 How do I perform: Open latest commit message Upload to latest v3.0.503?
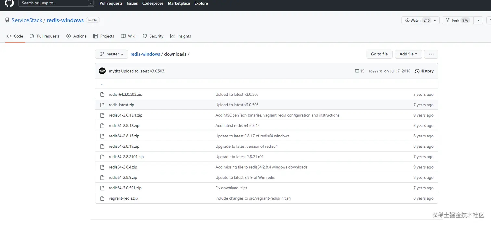click(143, 71)
